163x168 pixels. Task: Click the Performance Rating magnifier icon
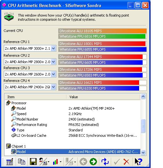click(14, 124)
